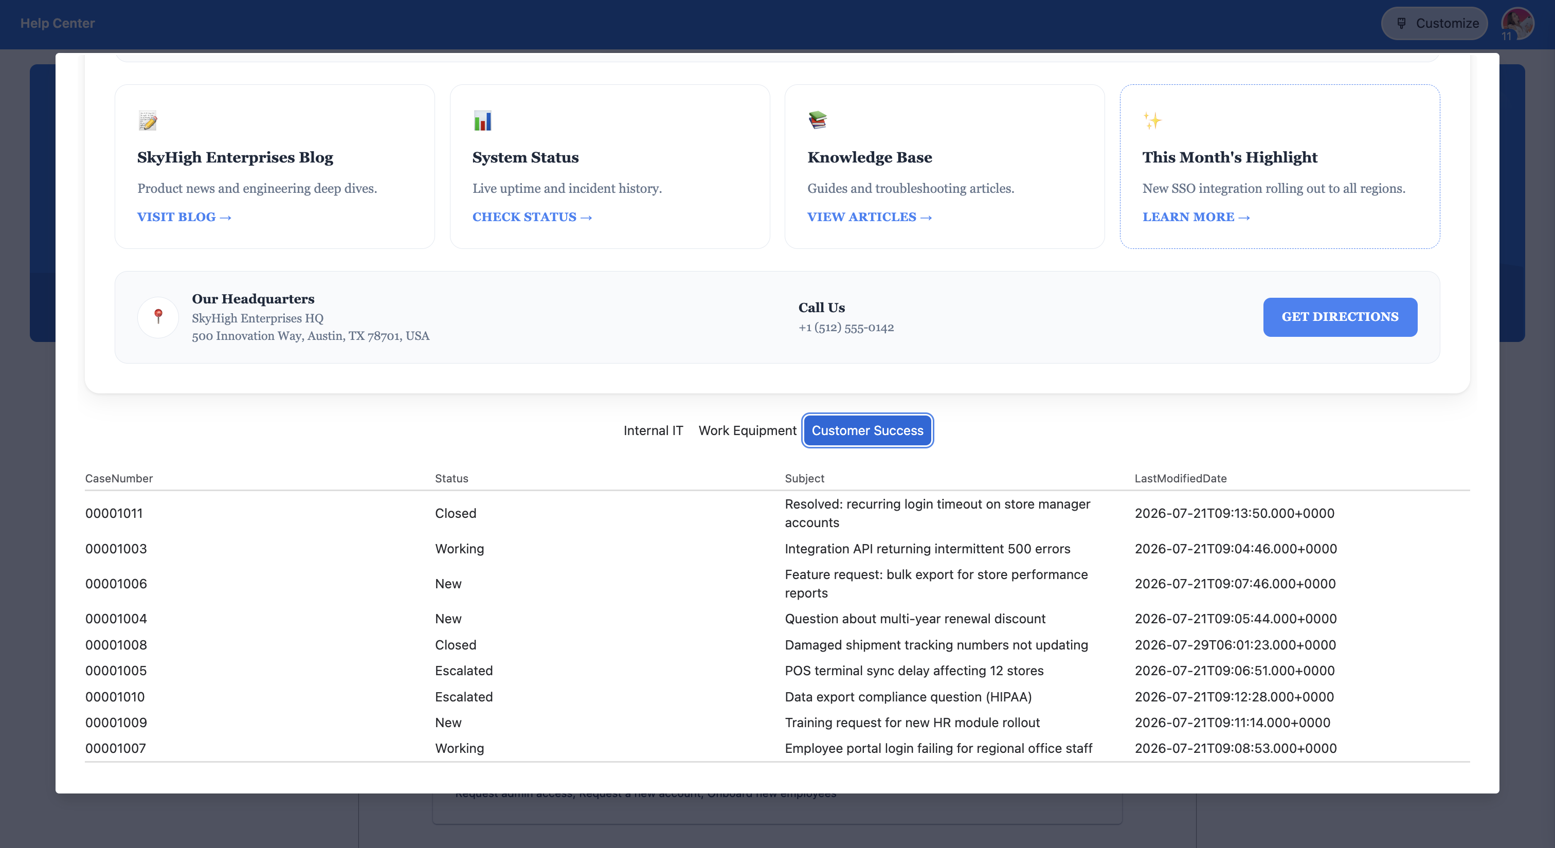This screenshot has width=1555, height=848.
Task: Select case number 00001003
Action: 116,549
